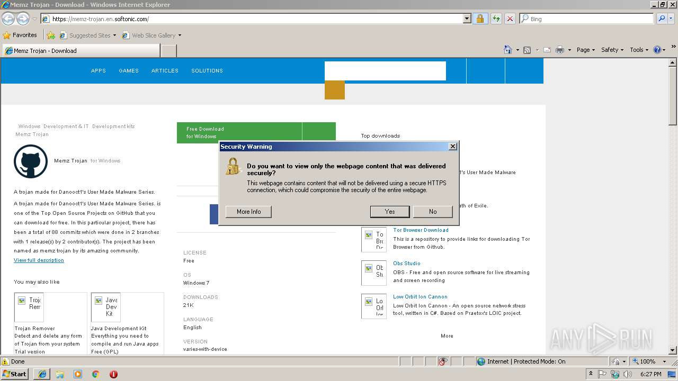Open the Tools menu
This screenshot has width=678, height=381.
tap(639, 50)
